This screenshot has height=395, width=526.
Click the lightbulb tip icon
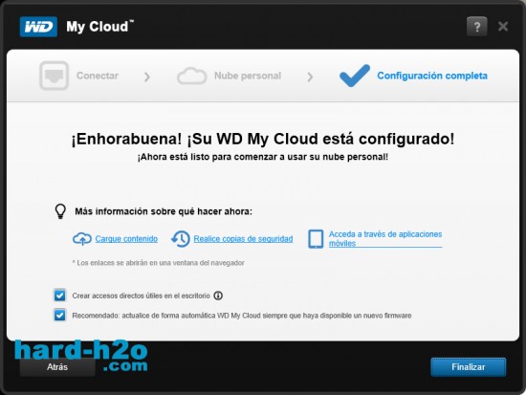click(x=60, y=211)
